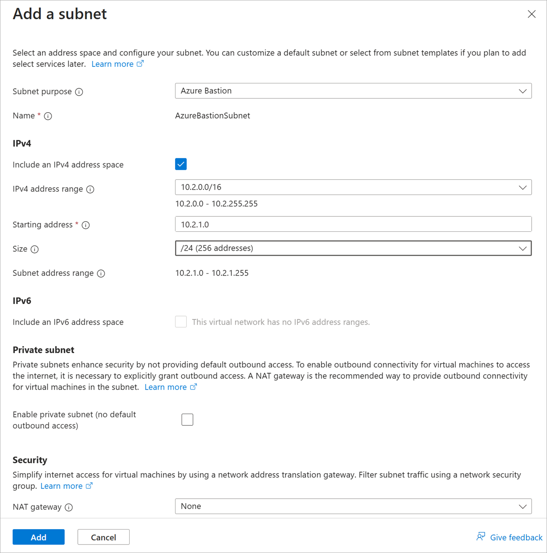Click the Subnet purpose info icon
Screen dimensions: 547x553
click(x=79, y=92)
